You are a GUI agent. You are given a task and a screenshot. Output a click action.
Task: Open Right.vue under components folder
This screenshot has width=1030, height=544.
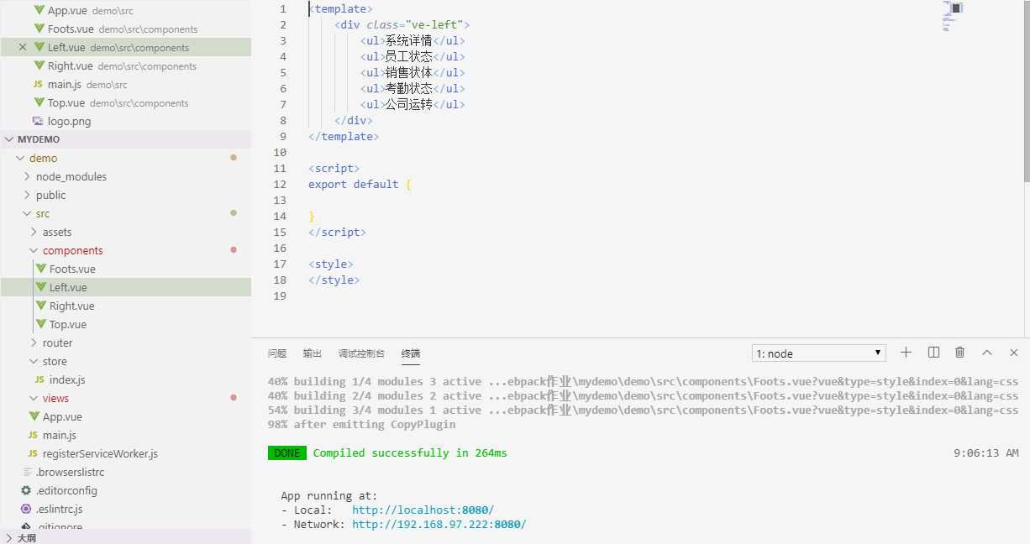pos(125,306)
